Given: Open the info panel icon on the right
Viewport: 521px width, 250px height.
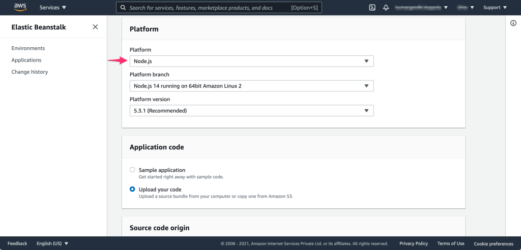Looking at the screenshot, I should click(513, 23).
